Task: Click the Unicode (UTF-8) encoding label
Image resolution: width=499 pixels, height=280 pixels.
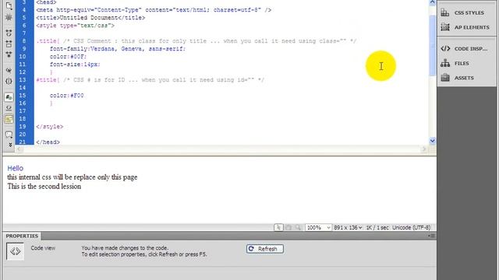Action: 411,228
